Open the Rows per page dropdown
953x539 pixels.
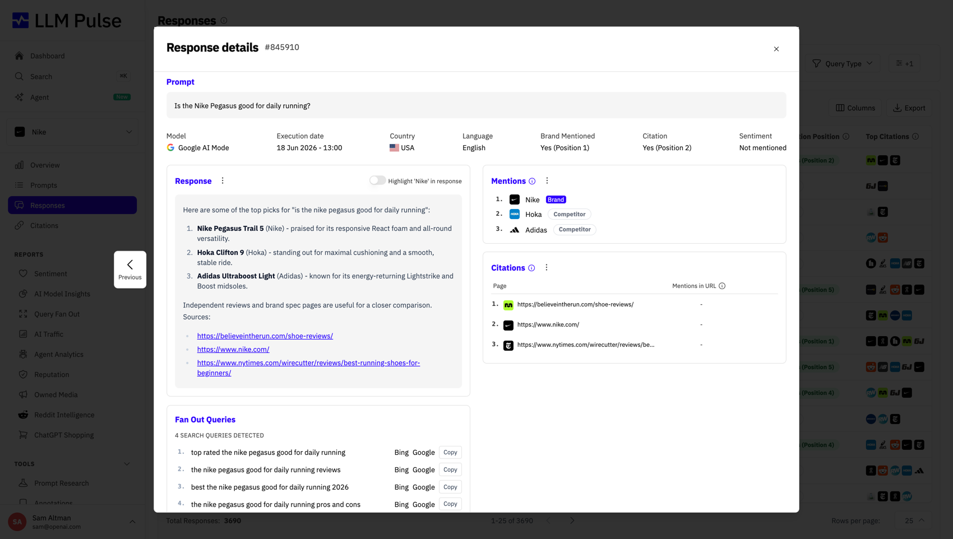(914, 521)
